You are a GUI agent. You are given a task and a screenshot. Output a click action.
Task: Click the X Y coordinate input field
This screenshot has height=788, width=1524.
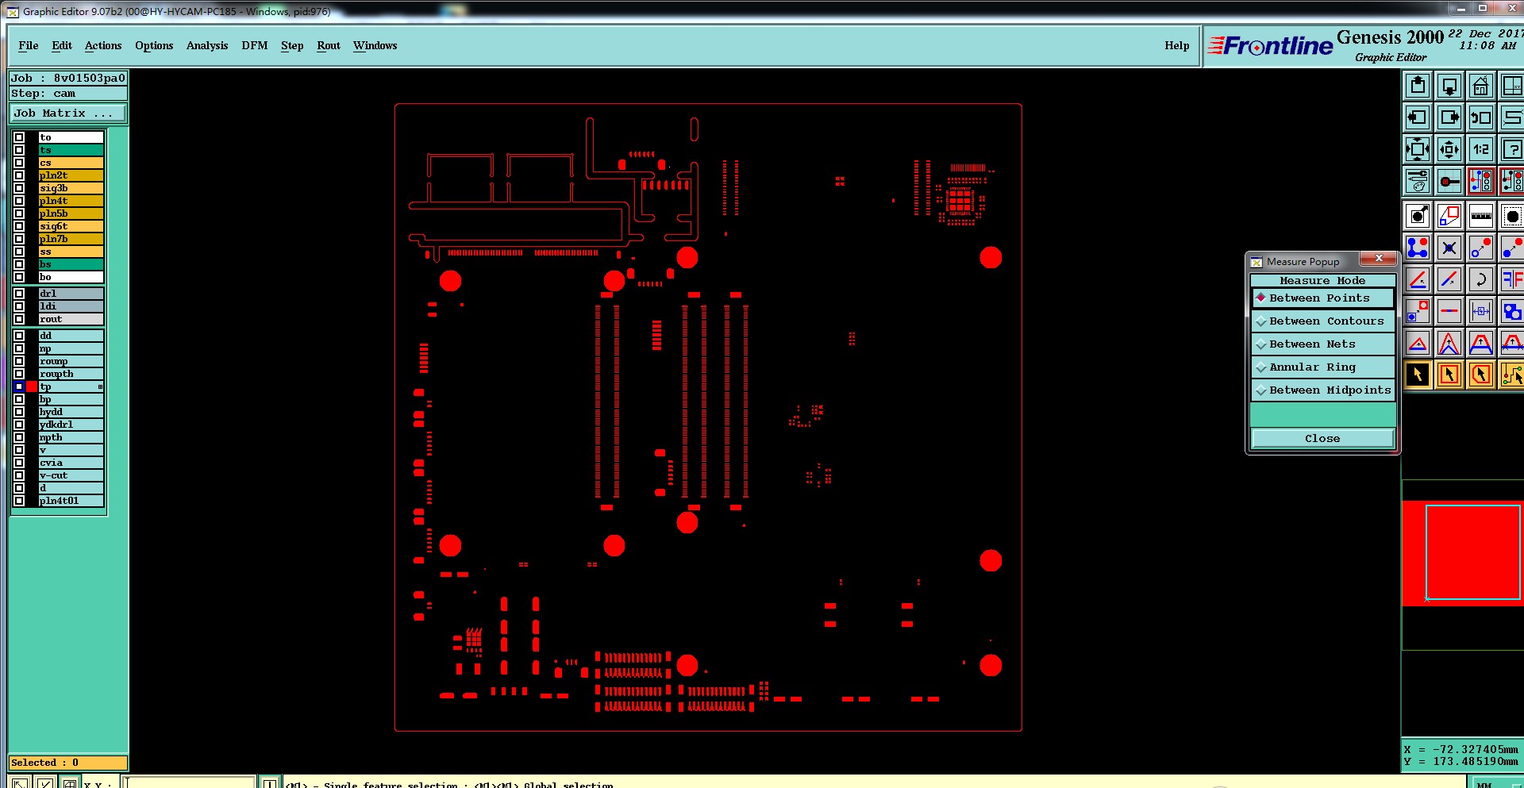pos(190,782)
